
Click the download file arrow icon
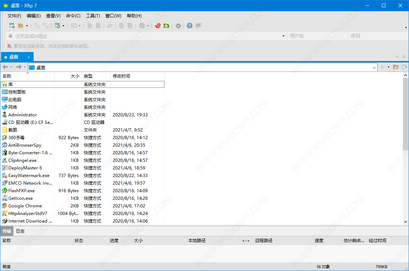[x=90, y=26]
